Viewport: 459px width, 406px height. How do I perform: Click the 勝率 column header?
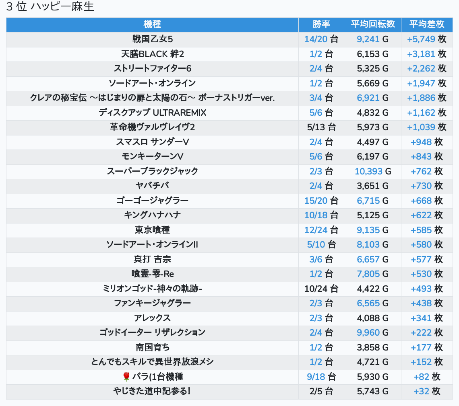(x=321, y=24)
